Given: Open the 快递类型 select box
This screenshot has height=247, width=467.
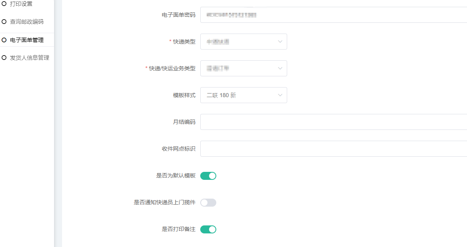Looking at the screenshot, I should tap(240, 42).
